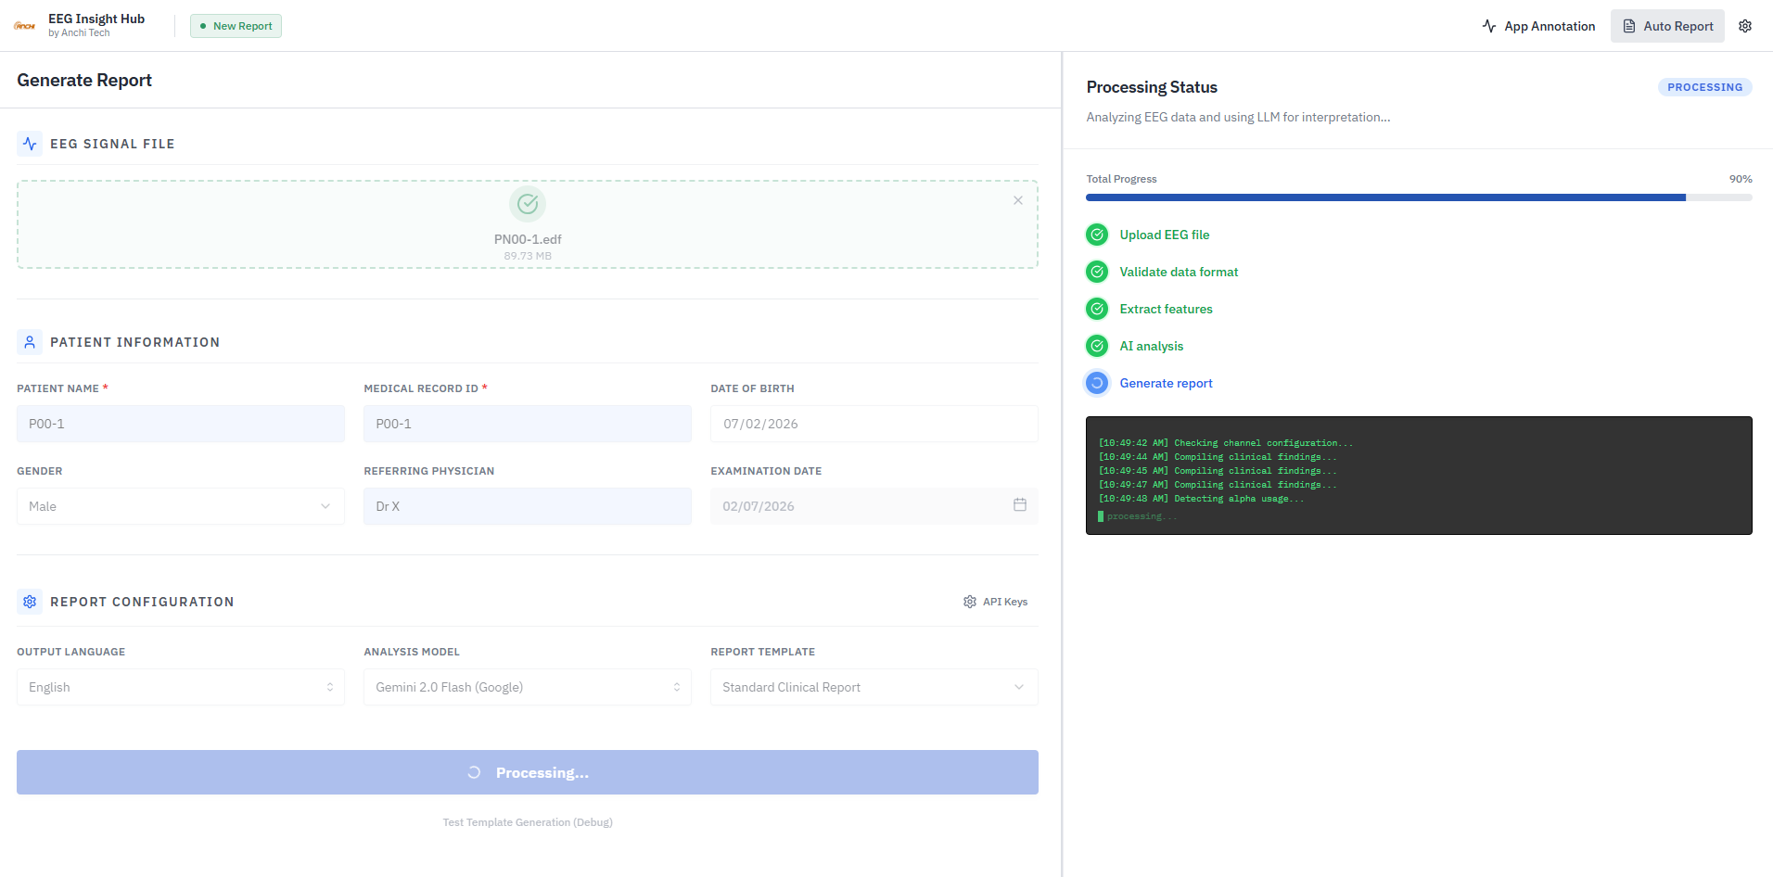Image resolution: width=1773 pixels, height=877 pixels.
Task: Open the examination date calendar icon
Action: click(x=1020, y=505)
